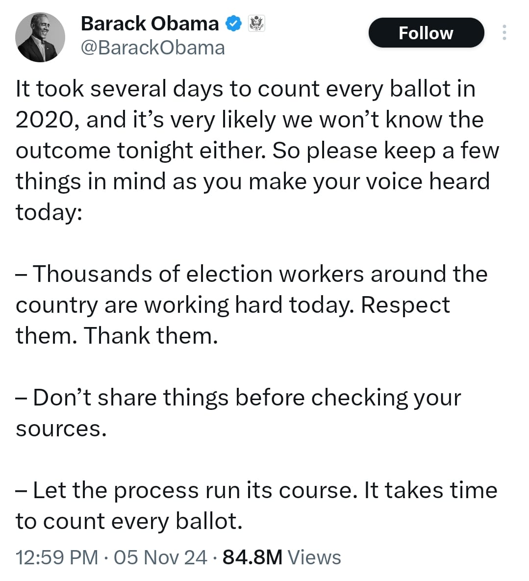Click Barack Obama's profile photo
529x581 pixels.
(x=40, y=37)
